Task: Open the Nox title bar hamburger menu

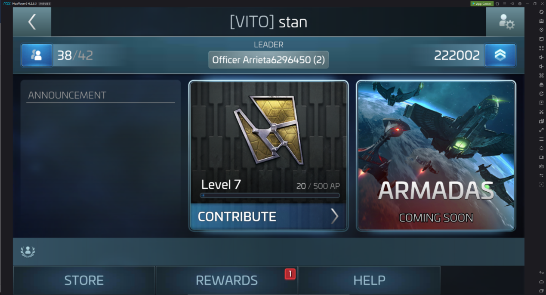Action: click(x=505, y=3)
